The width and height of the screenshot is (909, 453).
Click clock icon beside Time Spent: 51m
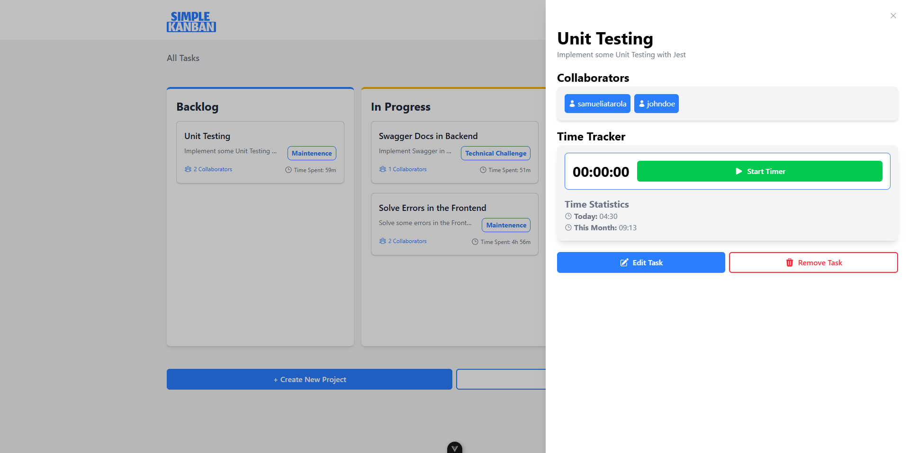tap(483, 170)
